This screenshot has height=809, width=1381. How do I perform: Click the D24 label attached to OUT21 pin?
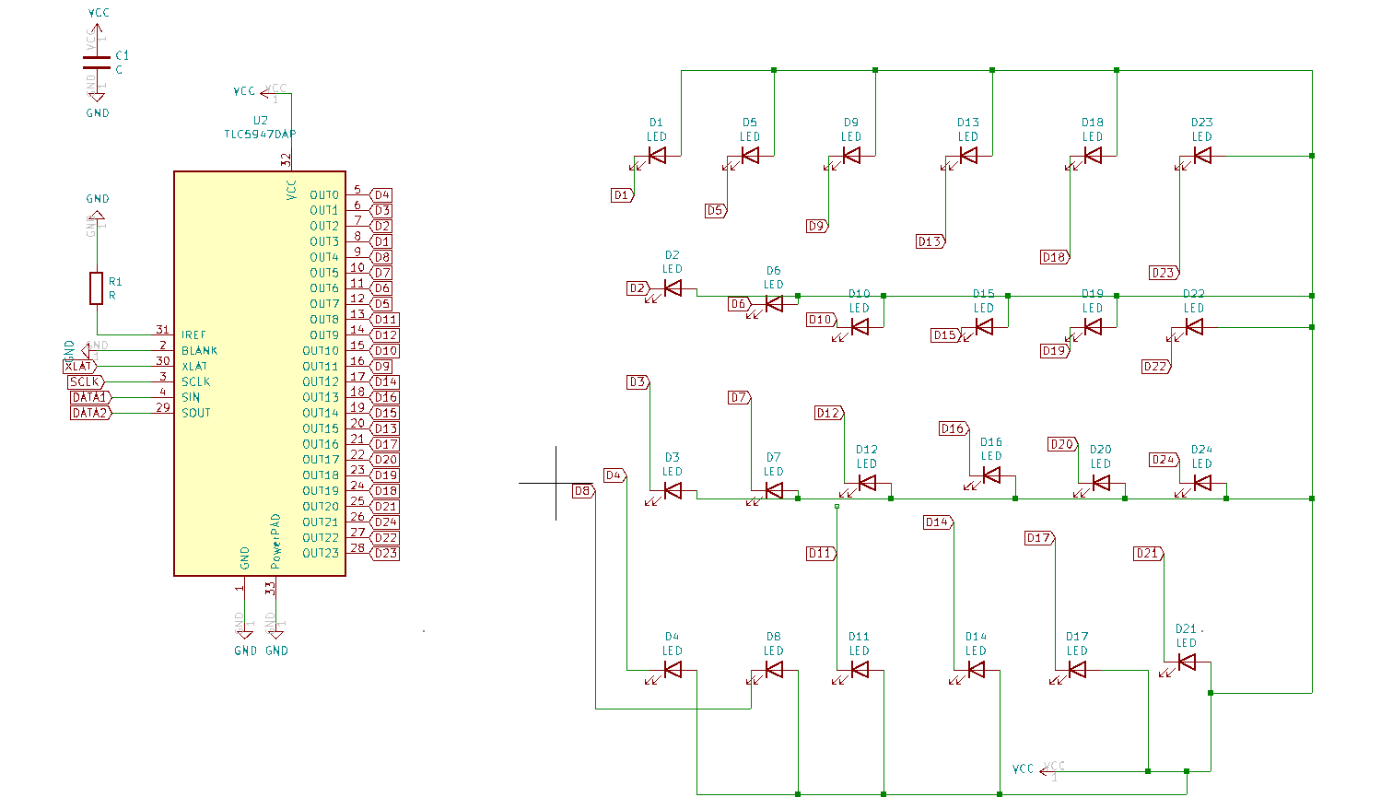[x=385, y=522]
